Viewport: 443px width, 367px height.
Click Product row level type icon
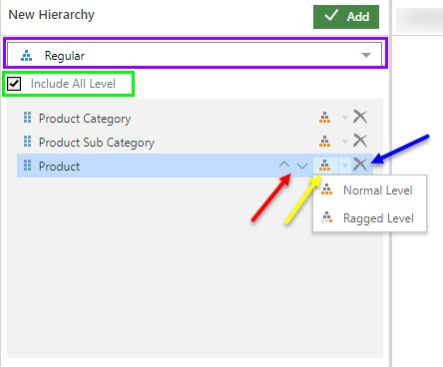(x=325, y=166)
